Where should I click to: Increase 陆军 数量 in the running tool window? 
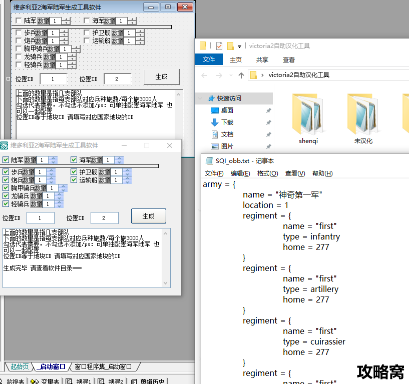coord(53,158)
